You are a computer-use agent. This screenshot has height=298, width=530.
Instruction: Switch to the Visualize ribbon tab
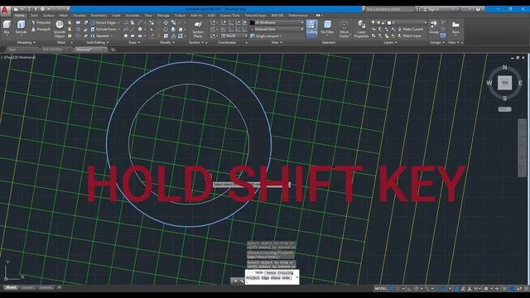pyautogui.click(x=79, y=16)
